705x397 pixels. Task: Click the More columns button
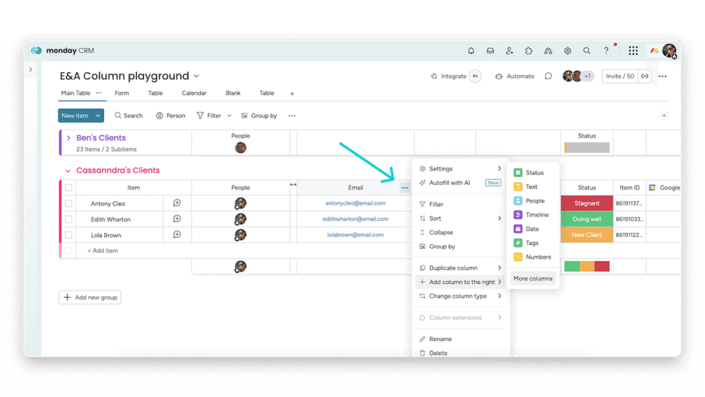click(x=533, y=278)
